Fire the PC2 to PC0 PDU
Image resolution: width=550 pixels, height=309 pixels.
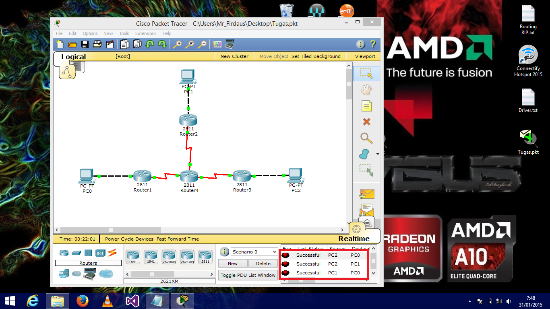(x=285, y=255)
